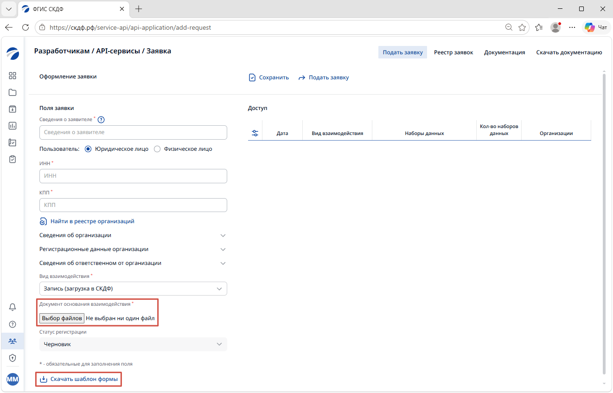The height and width of the screenshot is (393, 613).
Task: Open notifications bell in the sidebar
Action: point(13,307)
